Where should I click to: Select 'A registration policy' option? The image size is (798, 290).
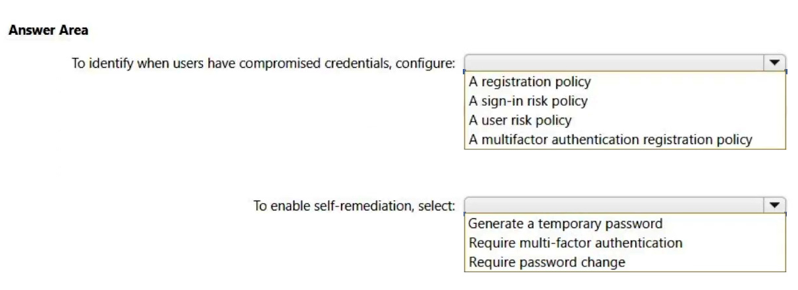point(529,83)
